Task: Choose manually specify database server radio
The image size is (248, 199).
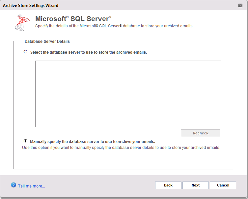Action: coord(25,141)
